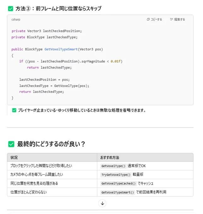Click the TryGetVoxelType() inline code in table
Image resolution: width=203 pixels, height=214 pixels.
point(116,175)
